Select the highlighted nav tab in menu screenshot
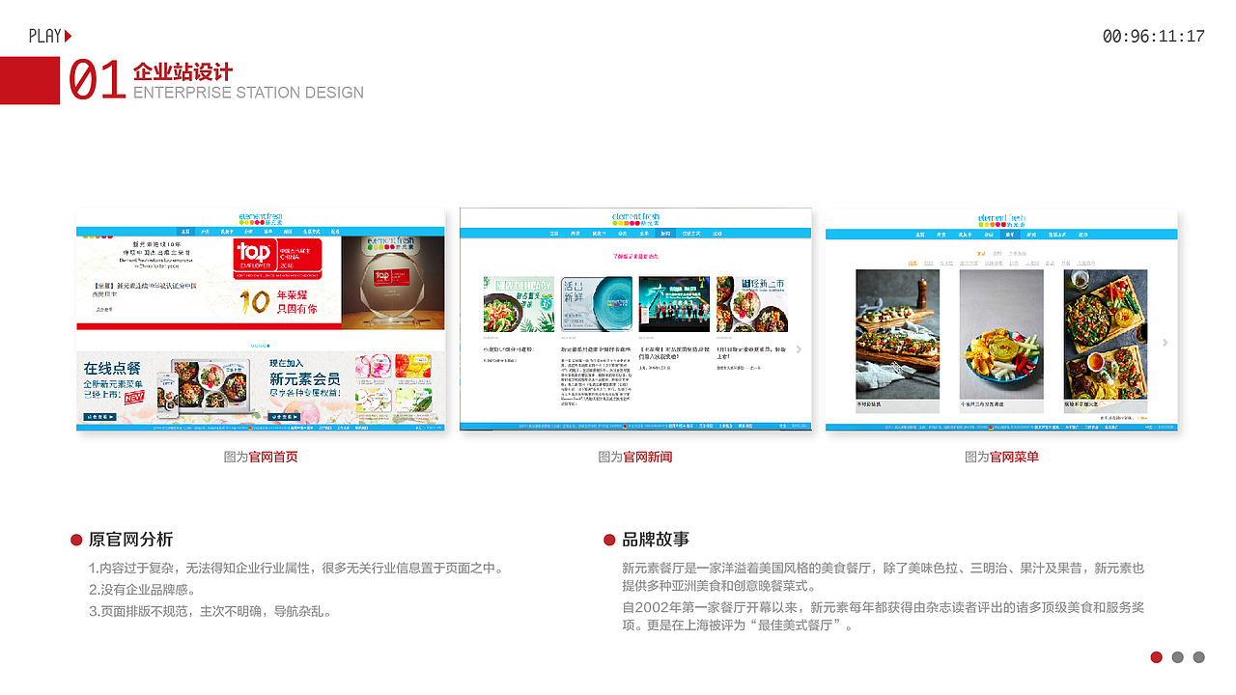The height and width of the screenshot is (695, 1236). pos(1009,235)
